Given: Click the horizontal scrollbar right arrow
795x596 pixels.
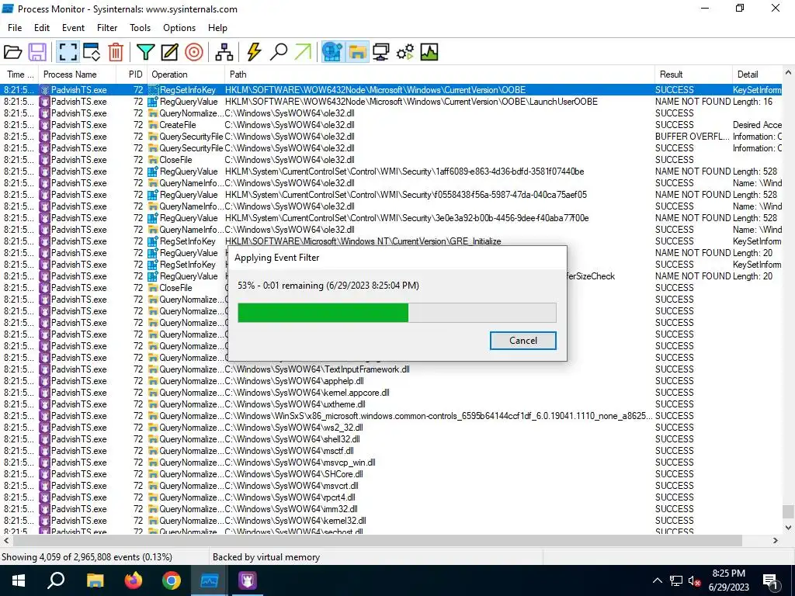Looking at the screenshot, I should pos(776,541).
